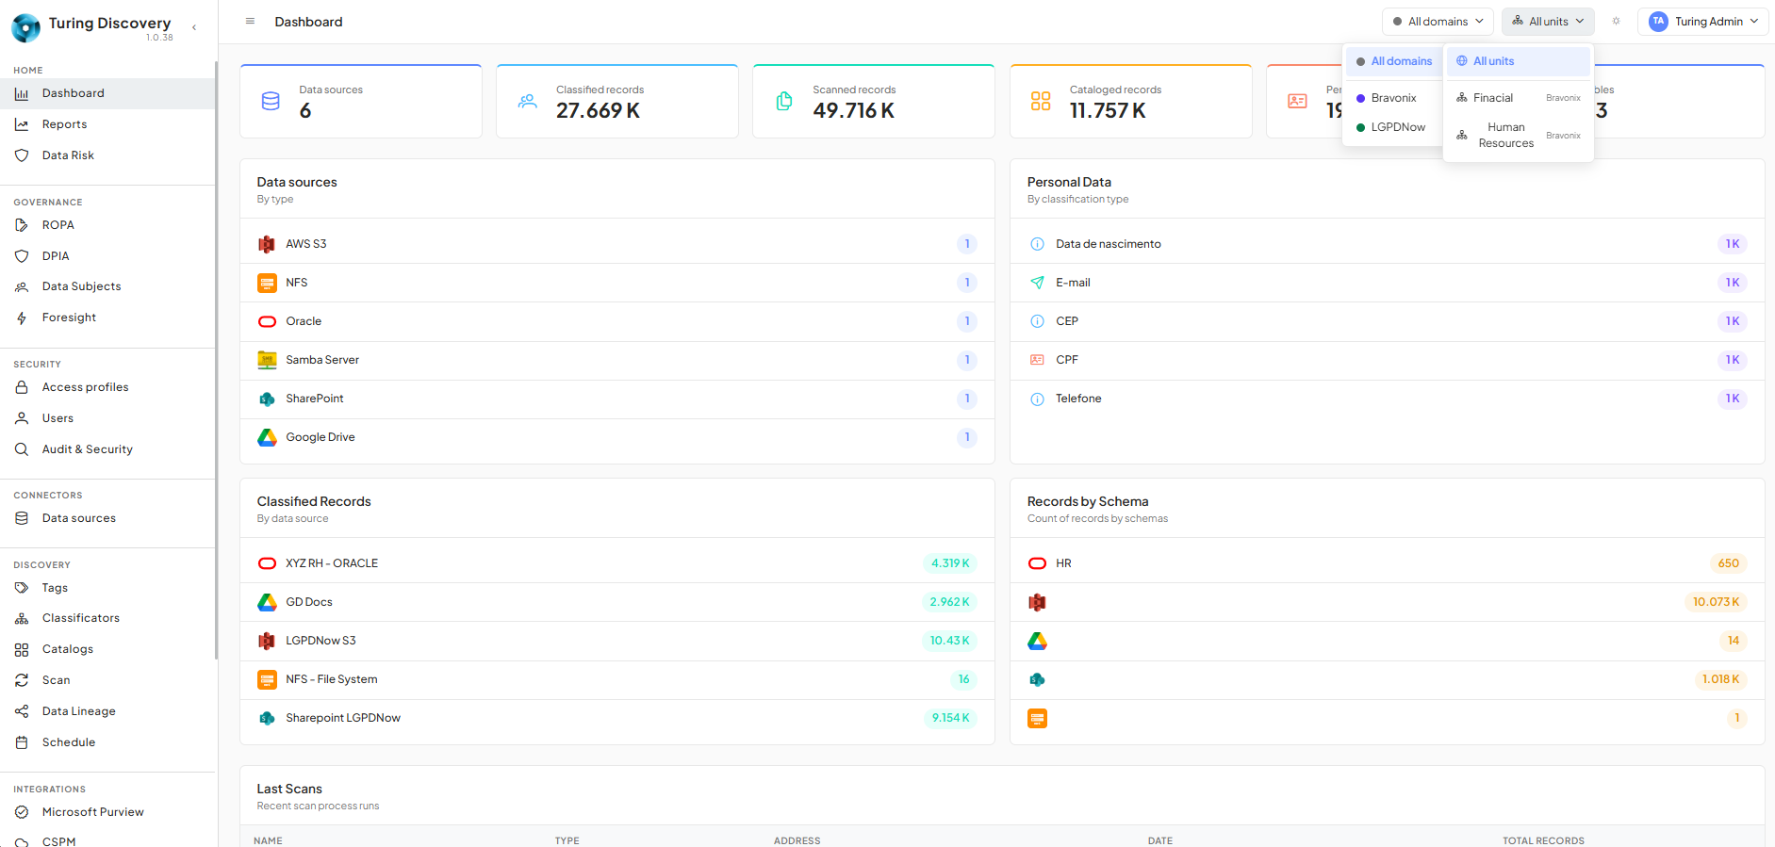The image size is (1775, 847).
Task: Click the 1.018 K schema count badge
Action: [1720, 679]
